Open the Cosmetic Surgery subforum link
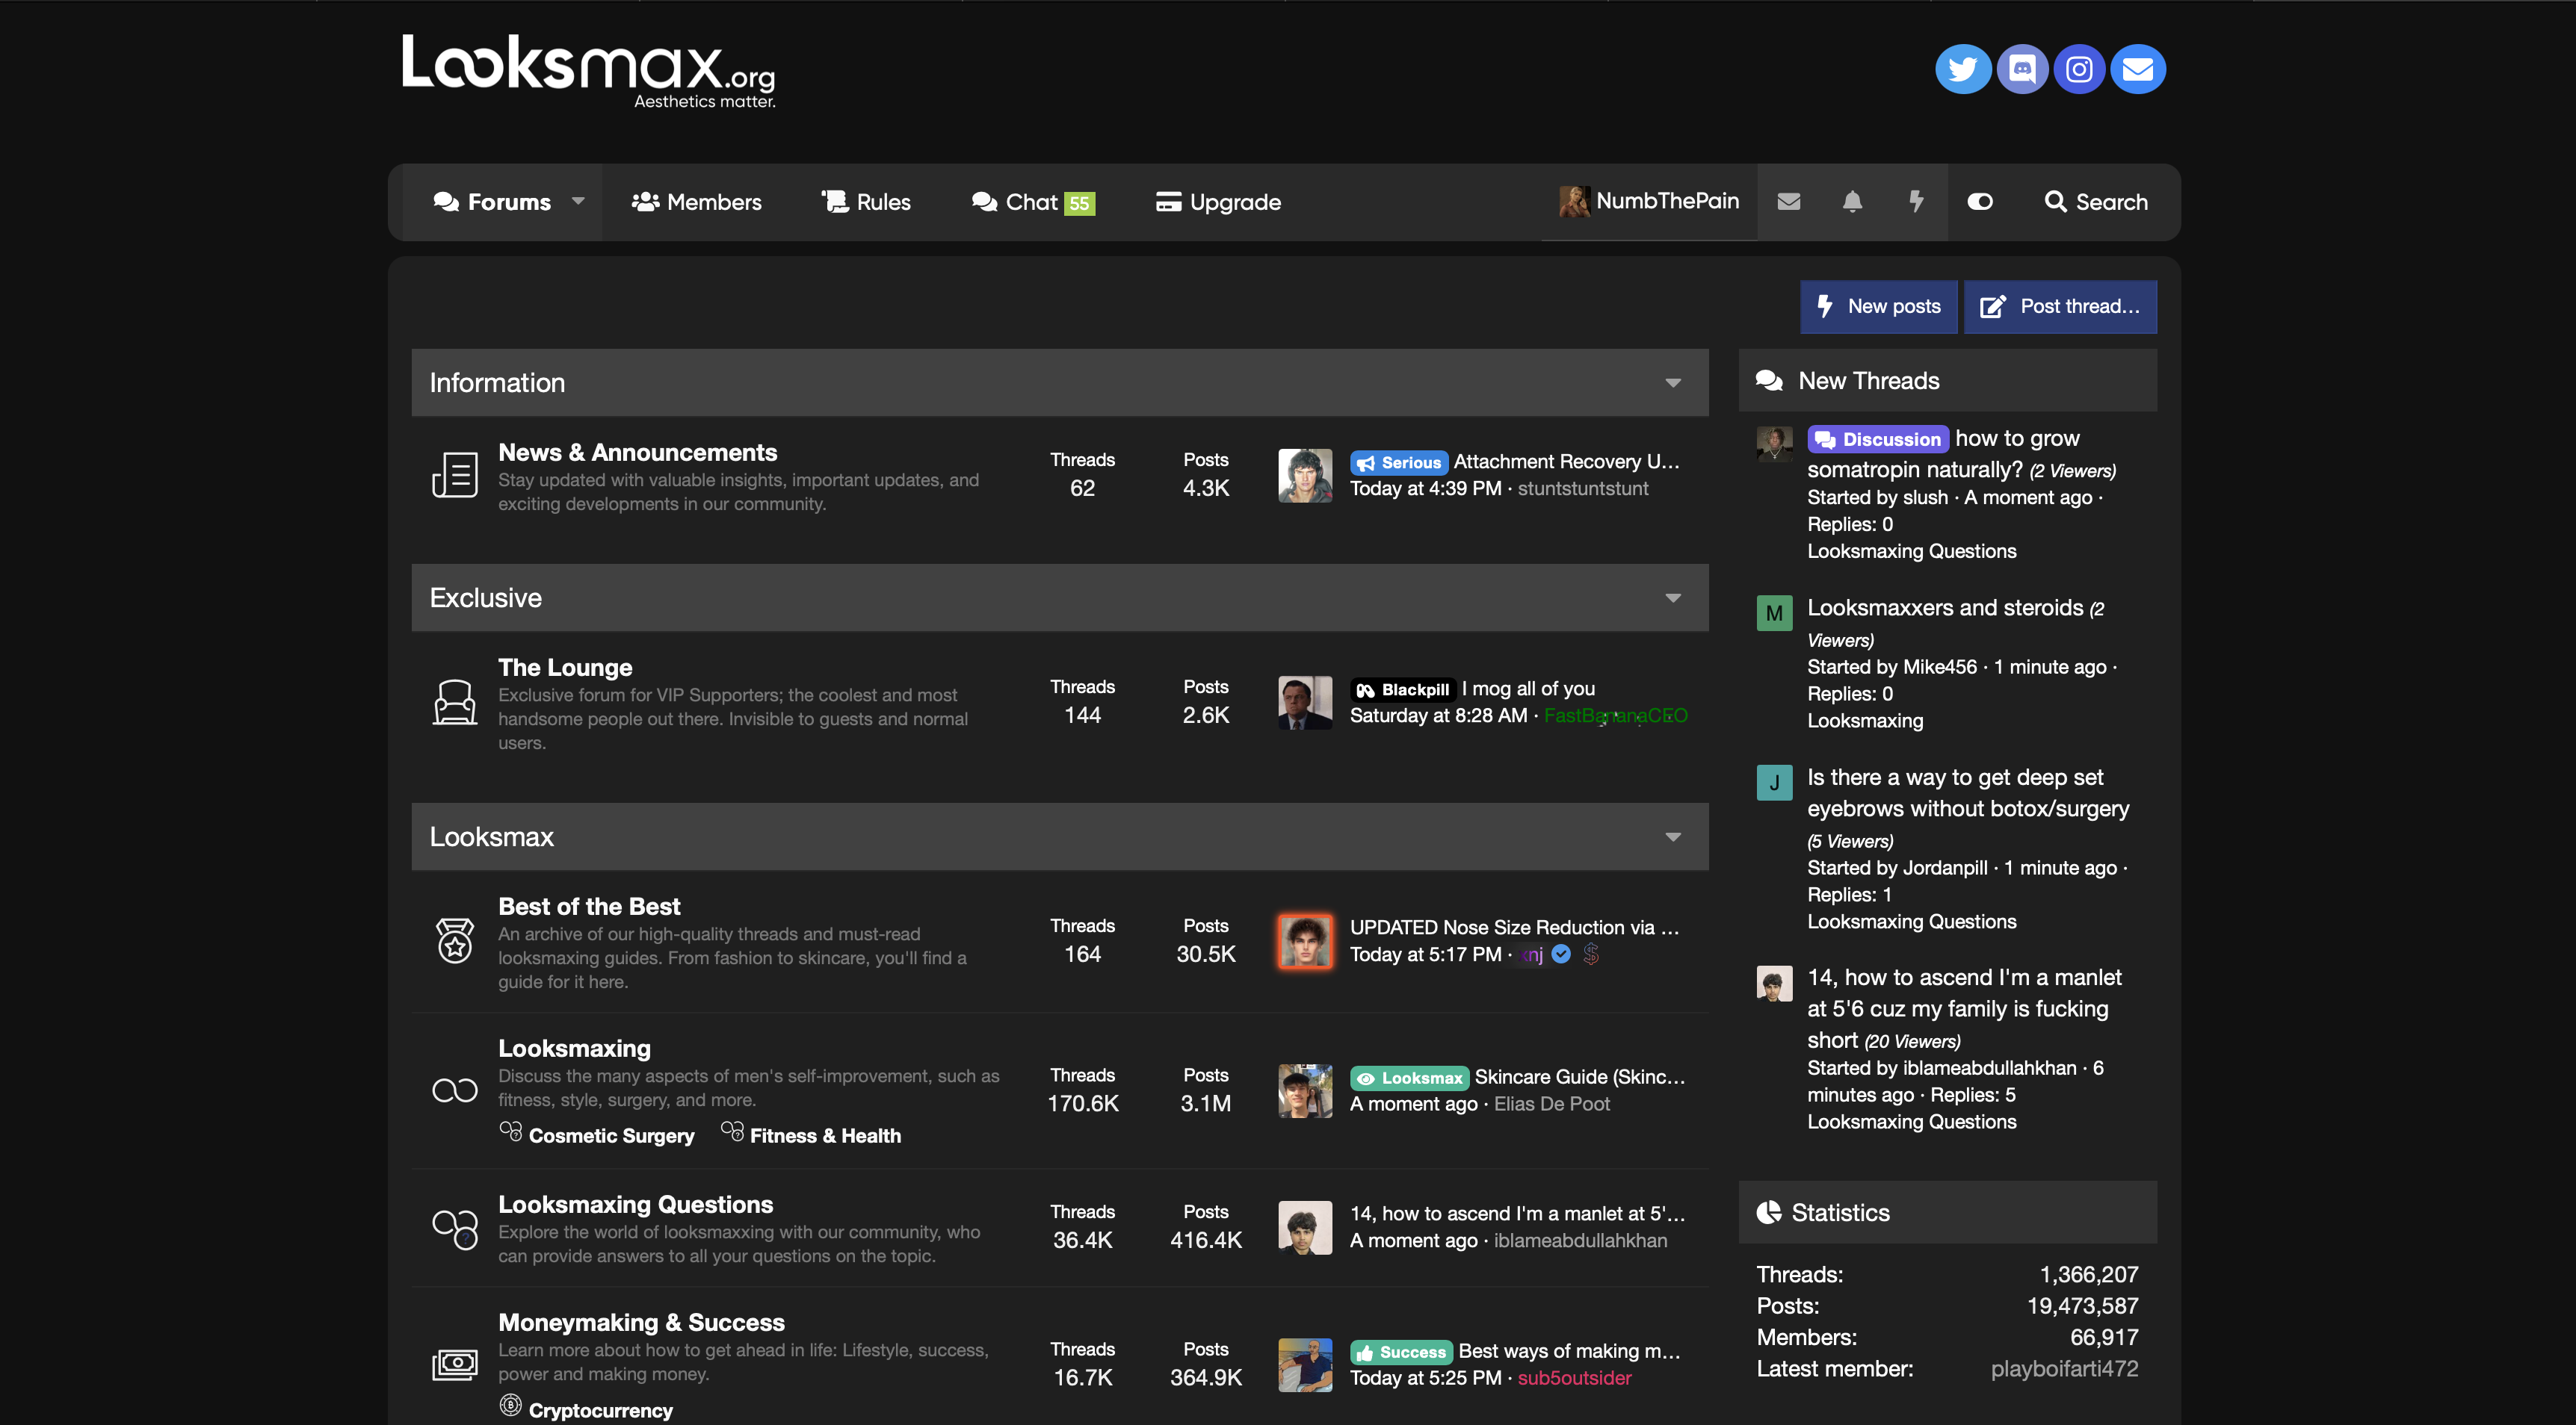Viewport: 2576px width, 1425px height. pyautogui.click(x=611, y=1135)
